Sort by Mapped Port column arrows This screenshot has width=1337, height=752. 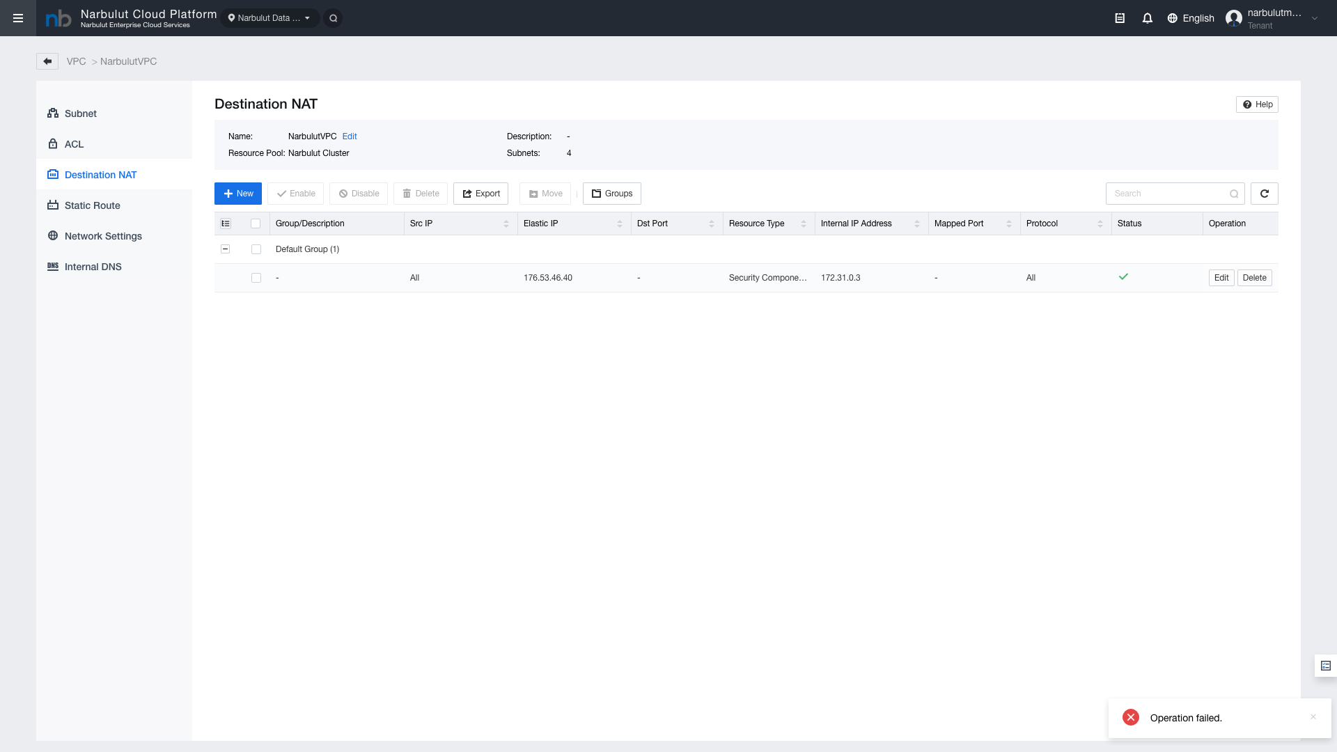click(x=1009, y=224)
